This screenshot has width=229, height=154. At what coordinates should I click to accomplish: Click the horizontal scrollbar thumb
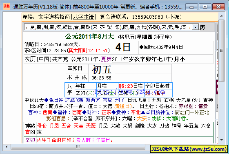pos(78,147)
